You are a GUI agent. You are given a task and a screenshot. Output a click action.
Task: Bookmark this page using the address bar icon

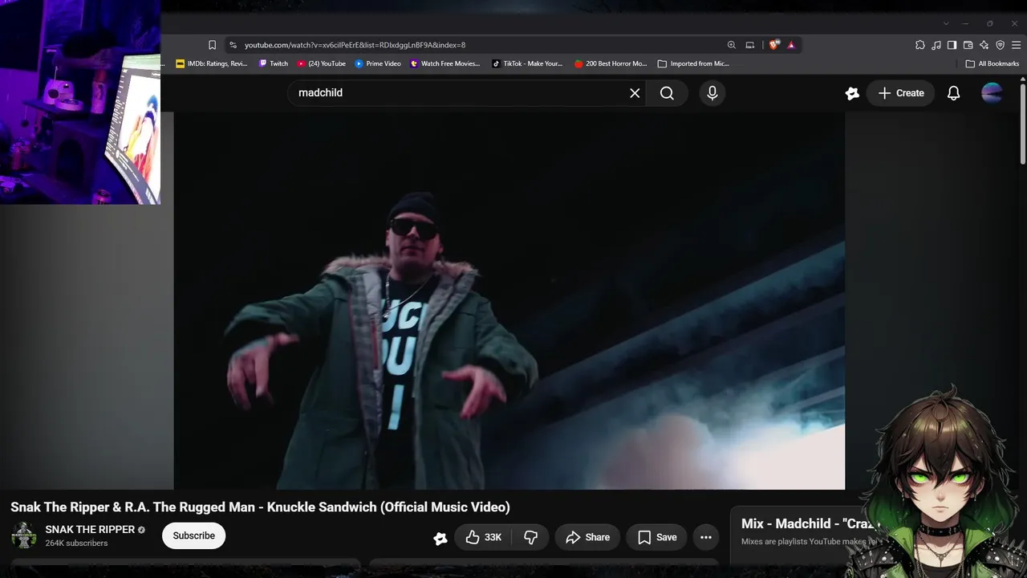click(212, 45)
